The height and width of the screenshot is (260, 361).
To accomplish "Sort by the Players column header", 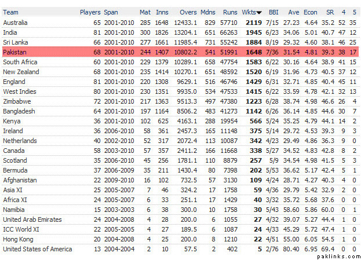I will coord(90,12).
